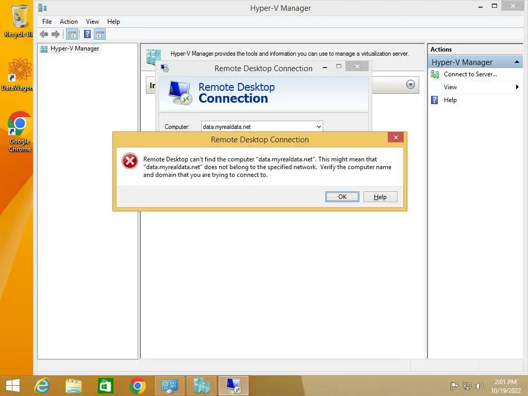Viewport: 528px width, 396px height.
Task: Open the Action menu
Action: [x=69, y=22]
